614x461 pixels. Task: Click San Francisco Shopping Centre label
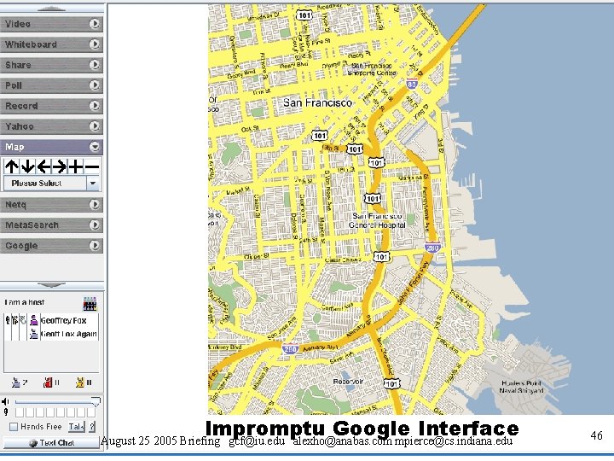(372, 69)
